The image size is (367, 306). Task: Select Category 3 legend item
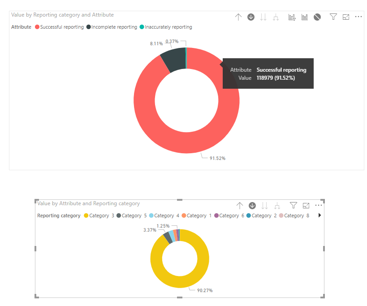click(x=99, y=215)
